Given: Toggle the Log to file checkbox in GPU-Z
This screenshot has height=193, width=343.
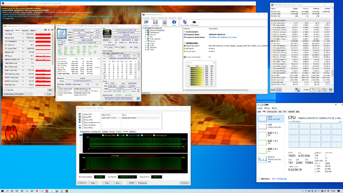Looking at the screenshot, I should point(6,90).
